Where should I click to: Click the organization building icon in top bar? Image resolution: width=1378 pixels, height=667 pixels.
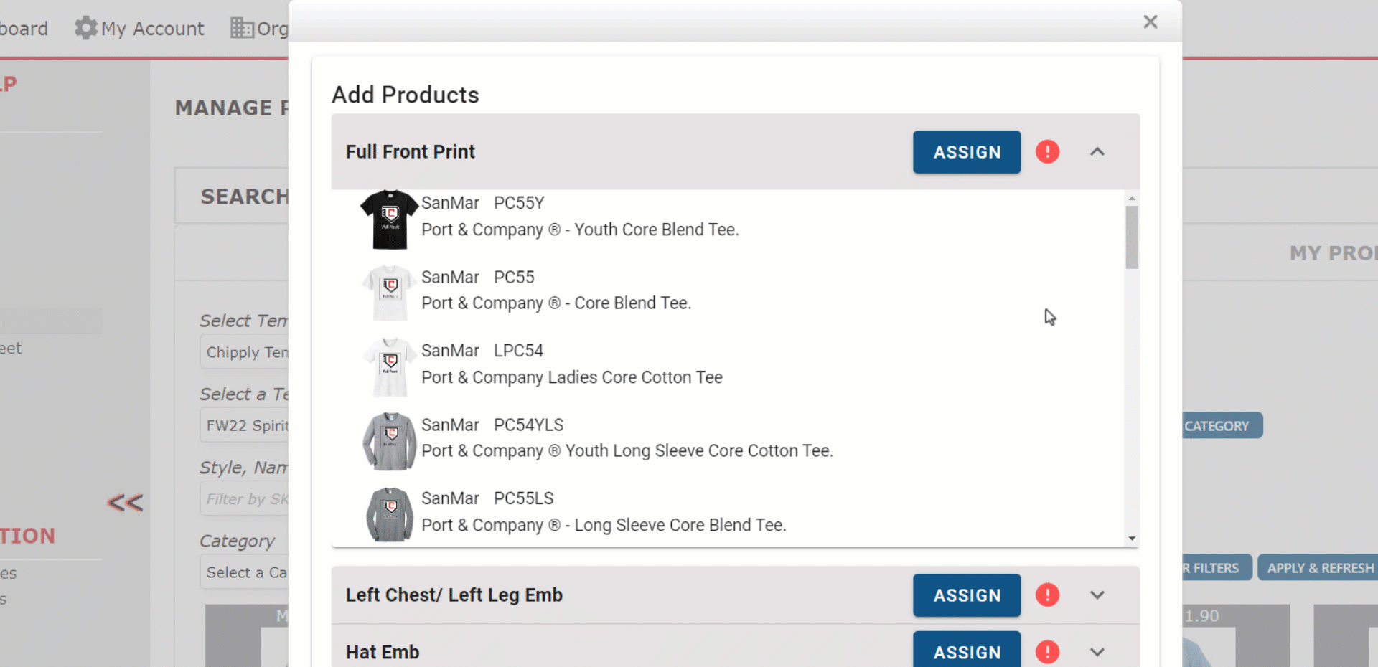(x=242, y=28)
